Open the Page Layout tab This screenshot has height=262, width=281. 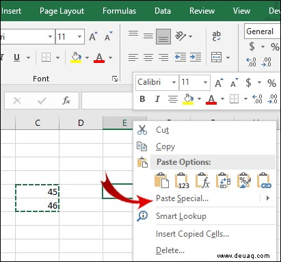pos(62,11)
